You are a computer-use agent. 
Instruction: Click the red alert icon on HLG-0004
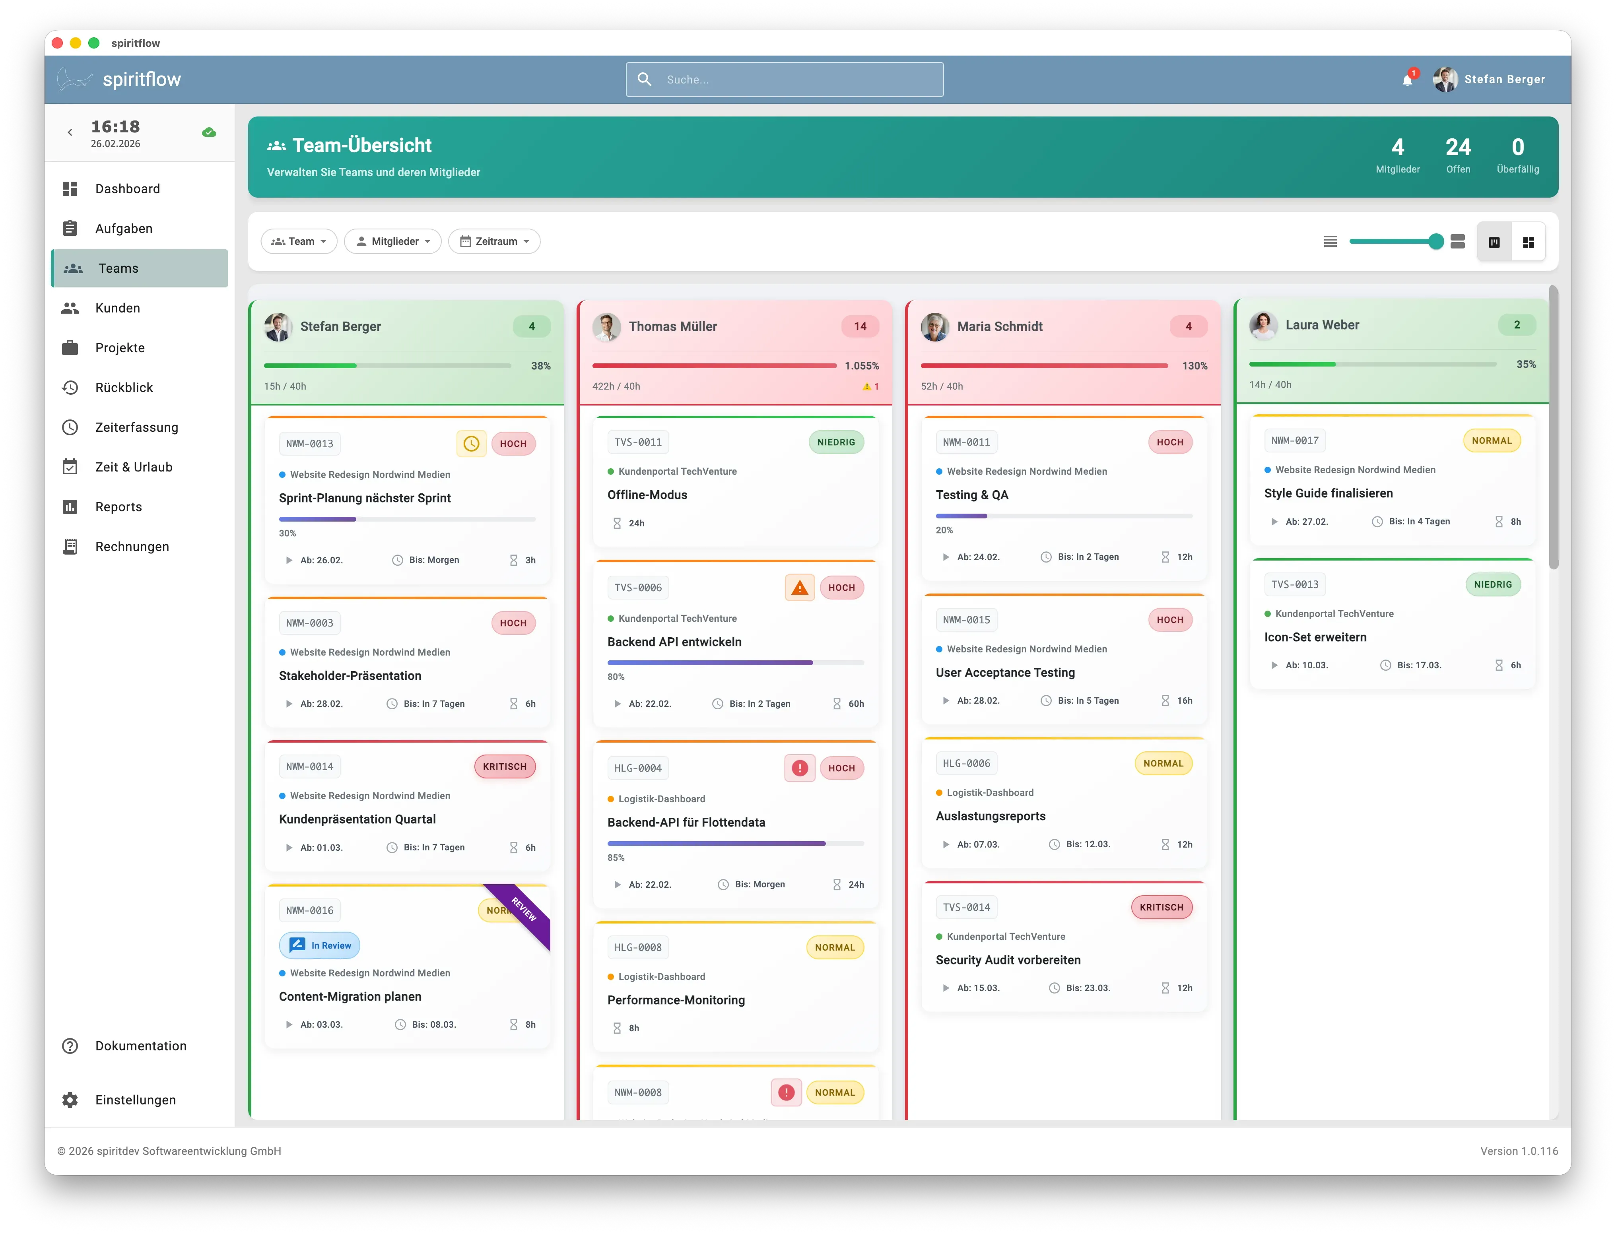[x=800, y=768]
